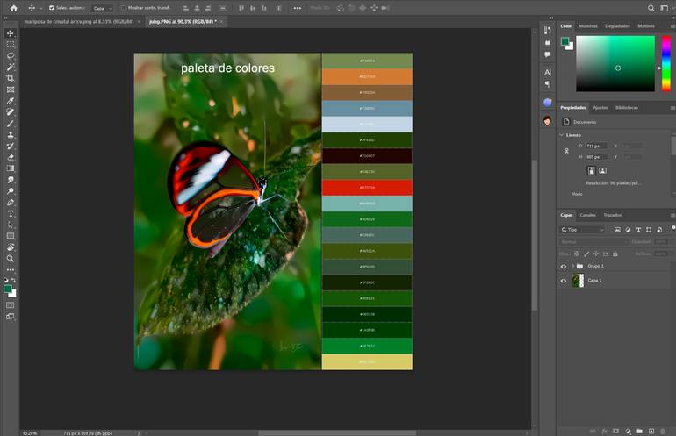676x436 pixels.
Task: Click the Home icon in options bar
Action: coord(13,8)
